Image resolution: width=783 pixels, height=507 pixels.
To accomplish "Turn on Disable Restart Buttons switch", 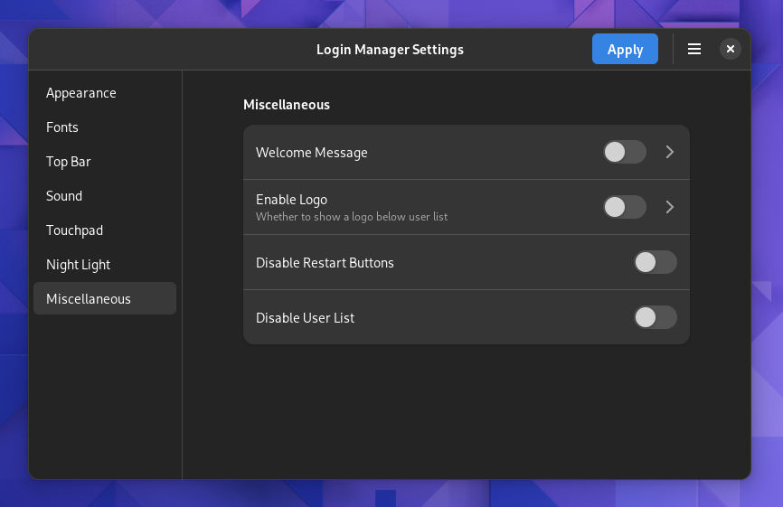I will tap(656, 263).
